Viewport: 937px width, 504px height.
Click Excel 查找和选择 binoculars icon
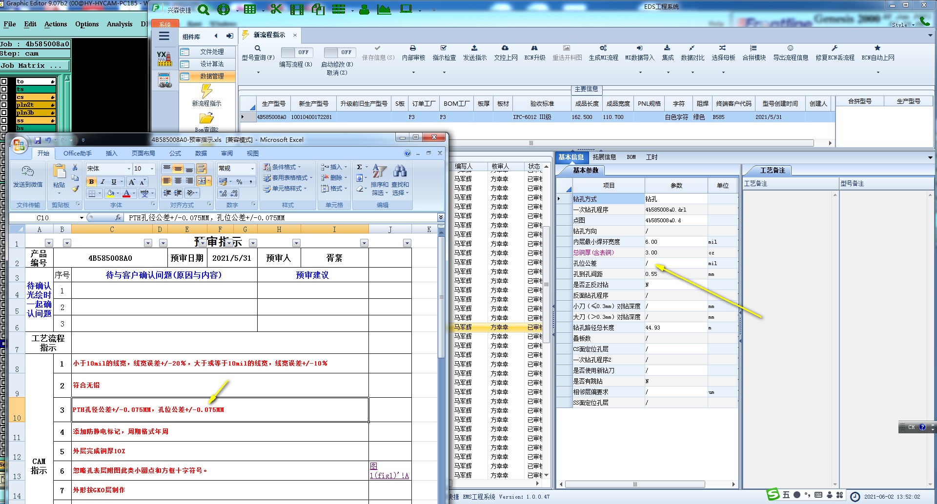tap(400, 171)
